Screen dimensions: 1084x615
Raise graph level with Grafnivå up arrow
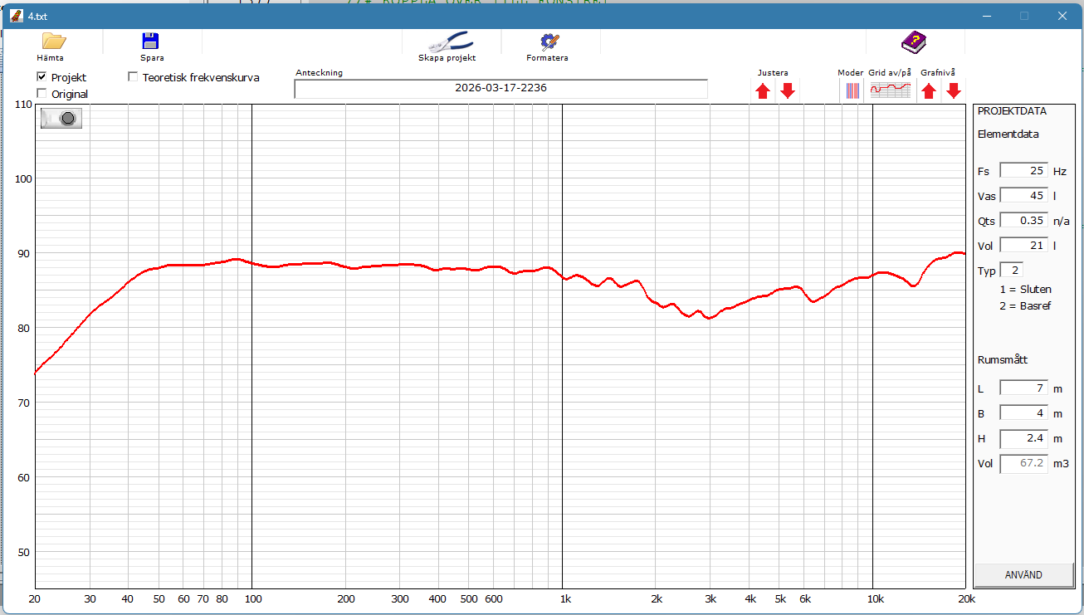pos(929,91)
